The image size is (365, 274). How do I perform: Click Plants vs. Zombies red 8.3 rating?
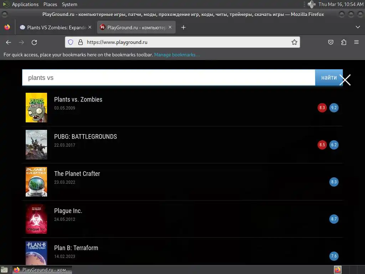[x=322, y=108]
